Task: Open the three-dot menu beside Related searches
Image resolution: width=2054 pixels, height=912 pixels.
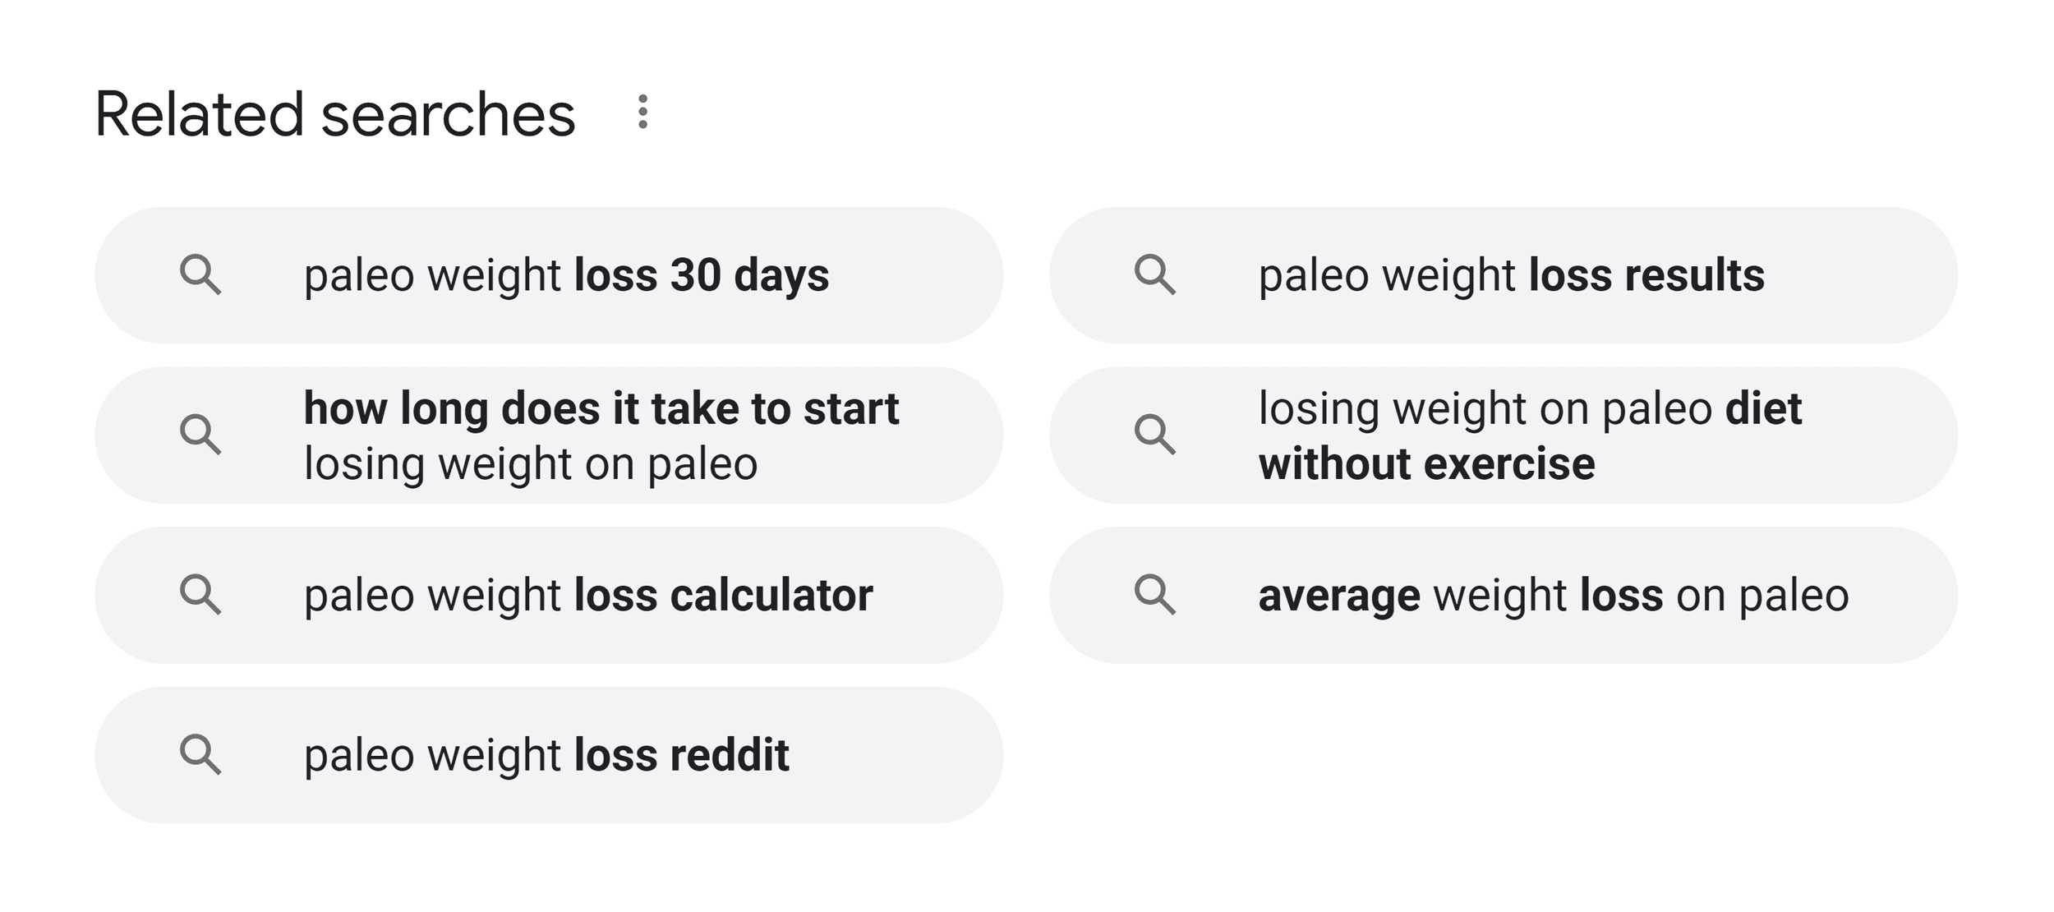Action: pos(642,112)
